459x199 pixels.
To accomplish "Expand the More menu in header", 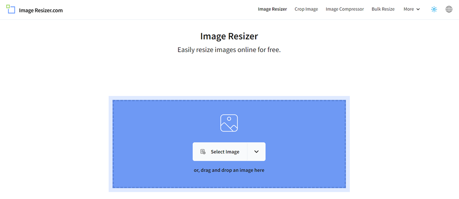I will coord(411,9).
